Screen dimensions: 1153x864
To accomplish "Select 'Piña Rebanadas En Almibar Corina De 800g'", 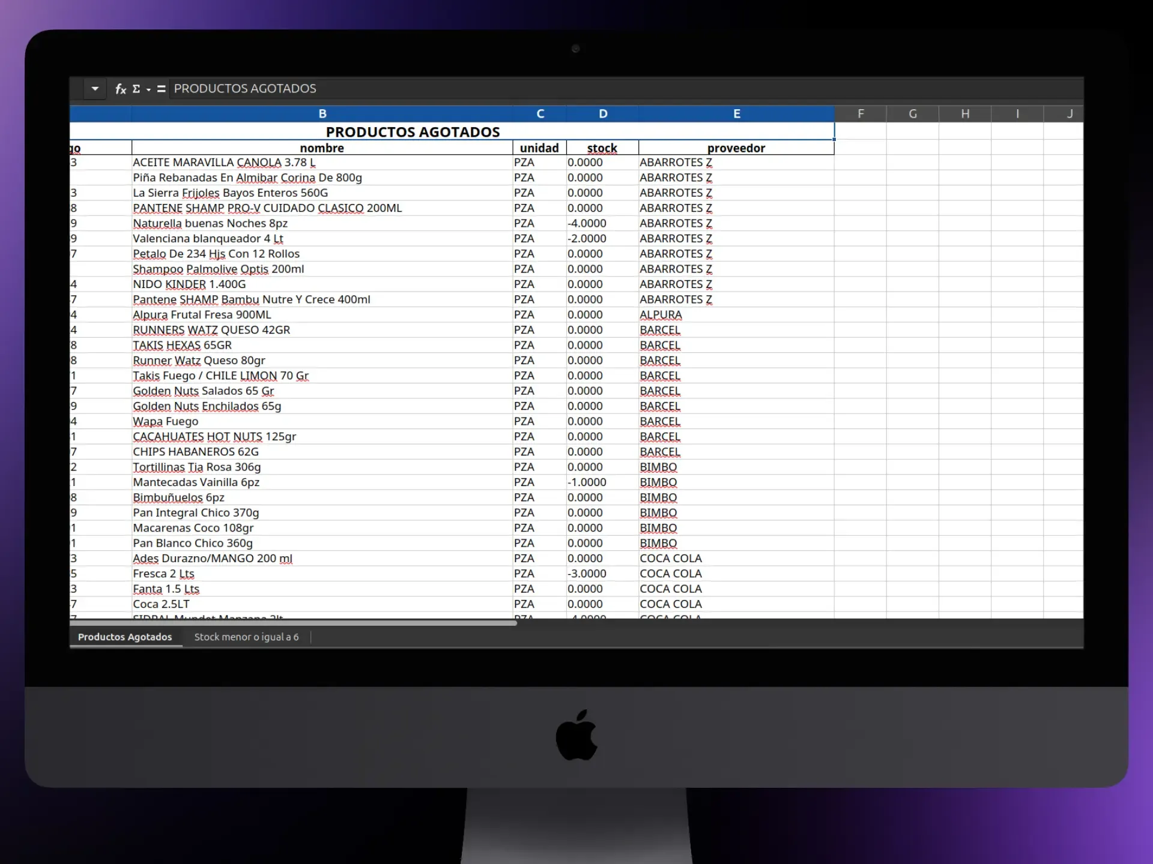I will point(322,178).
